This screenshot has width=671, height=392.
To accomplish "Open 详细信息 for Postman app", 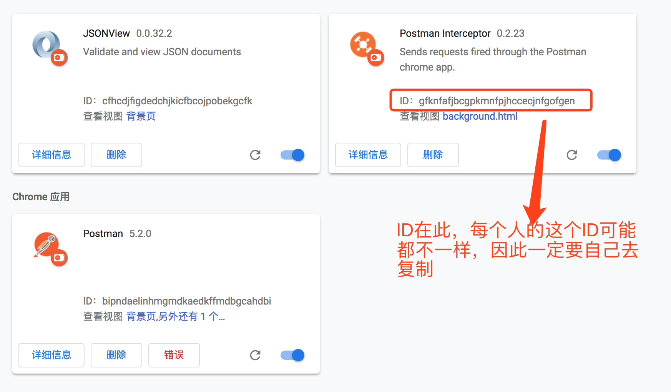I will pyautogui.click(x=51, y=355).
